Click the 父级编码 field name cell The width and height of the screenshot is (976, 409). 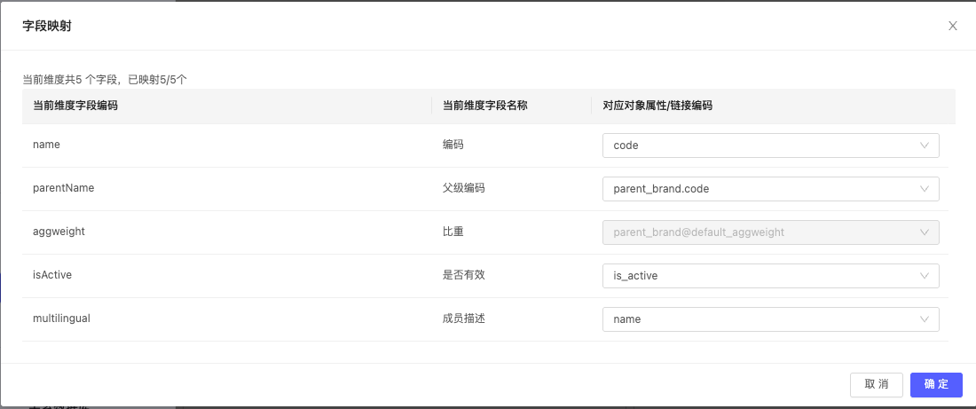[464, 189]
